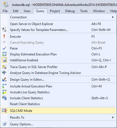
Task: Toggle Include Actual Execution Plan entry
Action: (58, 86)
